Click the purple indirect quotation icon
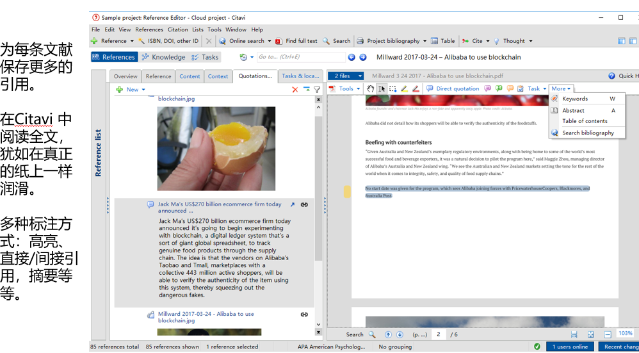639x353 pixels. (487, 88)
